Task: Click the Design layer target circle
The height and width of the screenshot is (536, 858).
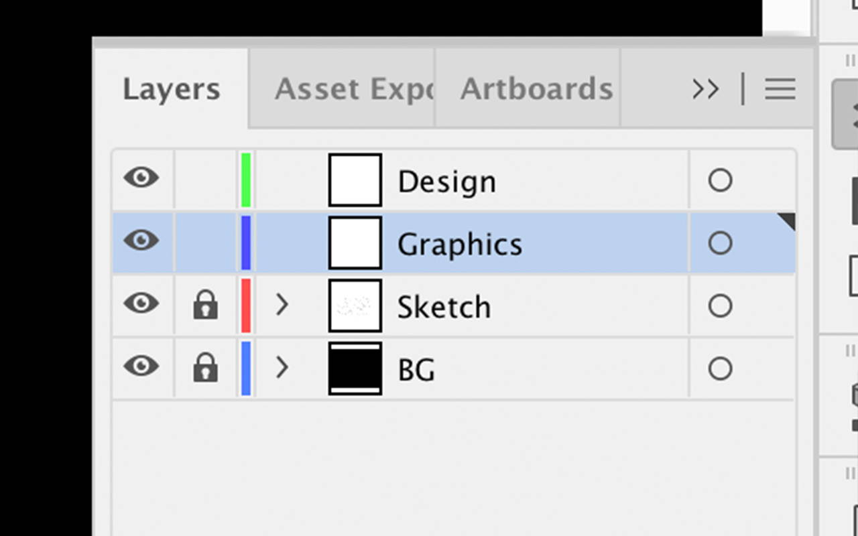Action: 720,180
